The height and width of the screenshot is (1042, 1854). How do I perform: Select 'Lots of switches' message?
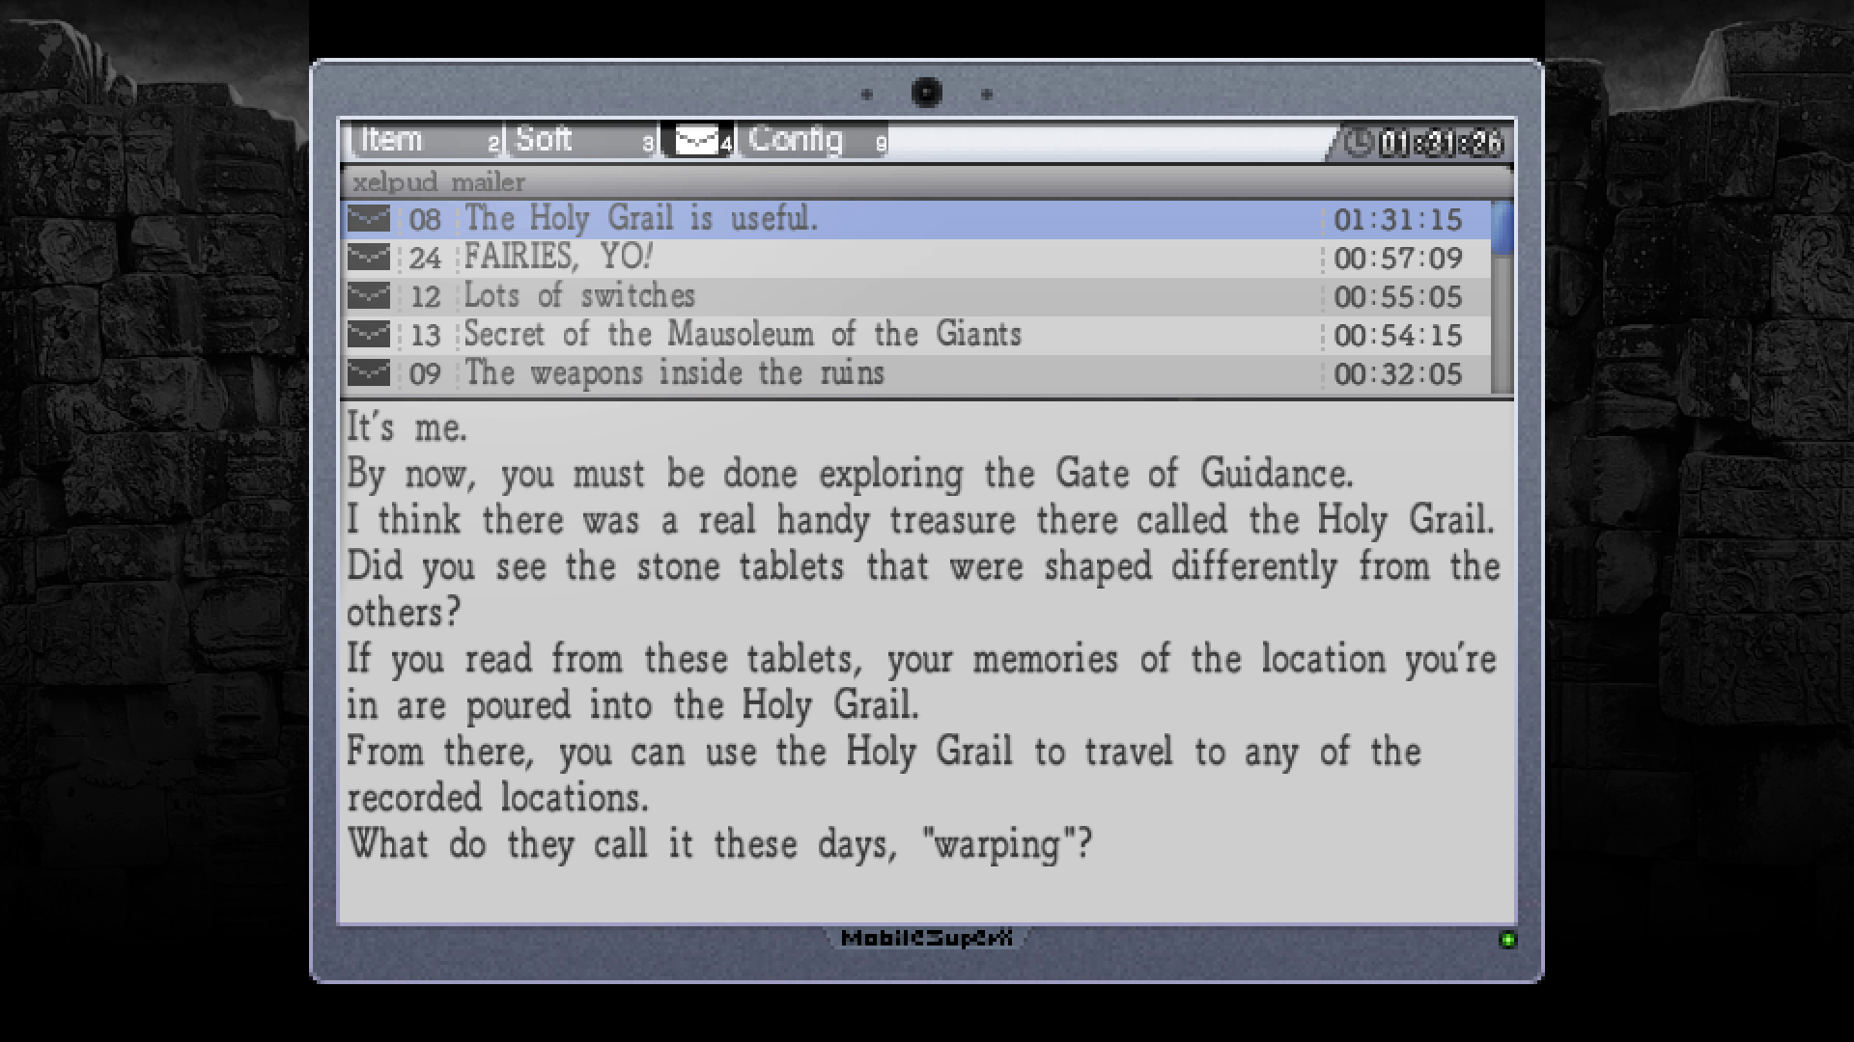click(x=579, y=296)
